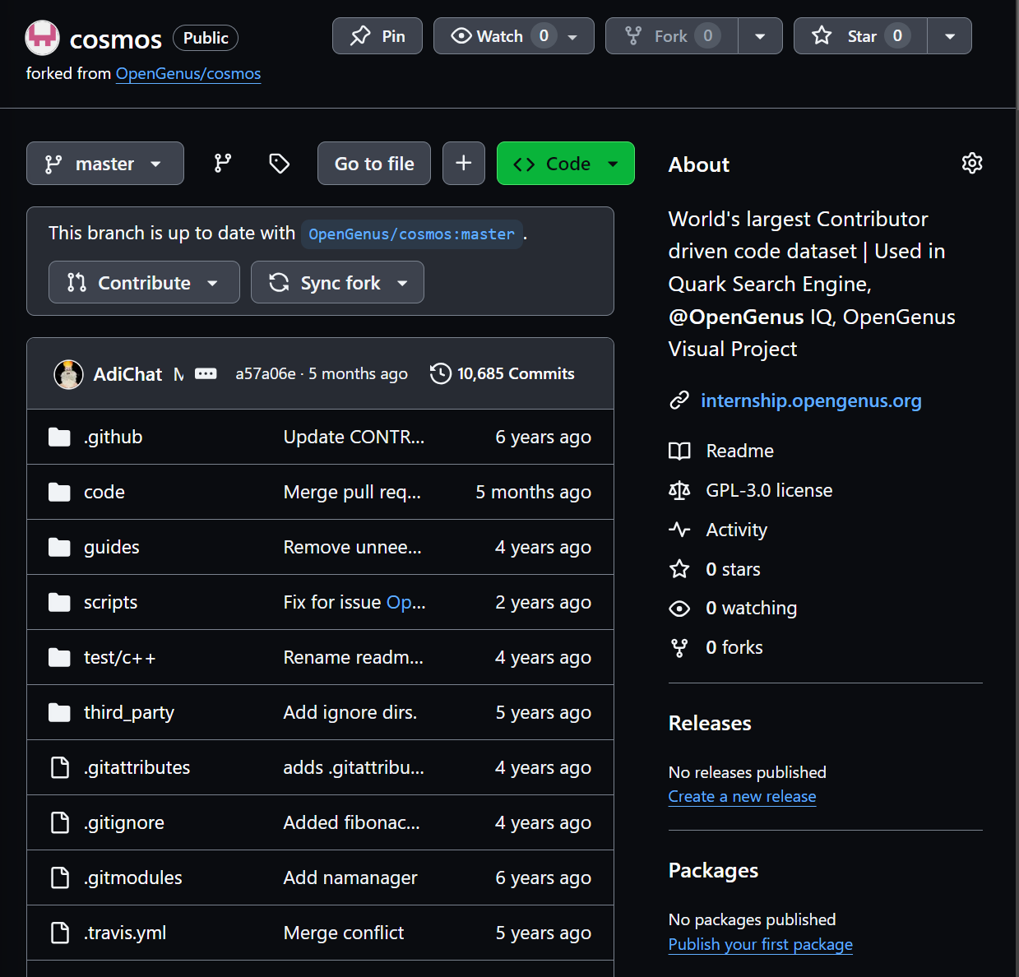The image size is (1019, 977).
Task: Click Publish your first package
Action: [x=760, y=944]
